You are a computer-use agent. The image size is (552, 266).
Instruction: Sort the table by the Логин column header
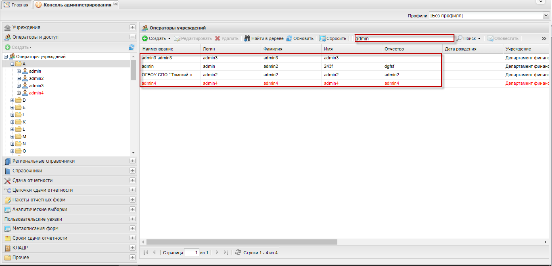pyautogui.click(x=230, y=49)
